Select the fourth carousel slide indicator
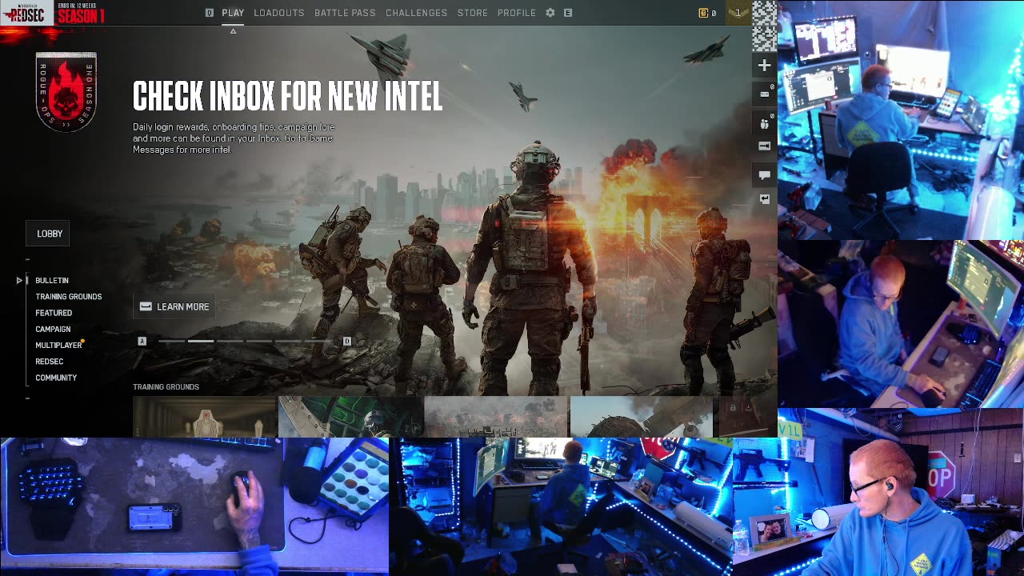 260,342
